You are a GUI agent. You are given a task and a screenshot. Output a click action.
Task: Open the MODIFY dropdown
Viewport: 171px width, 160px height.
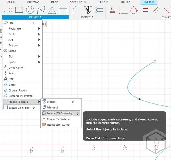(x=87, y=17)
